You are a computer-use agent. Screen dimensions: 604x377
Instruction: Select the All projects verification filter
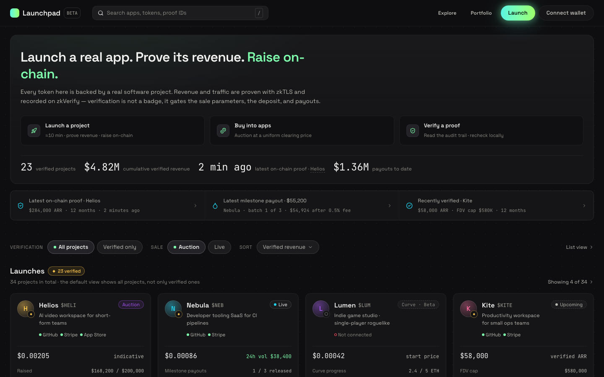tap(71, 247)
